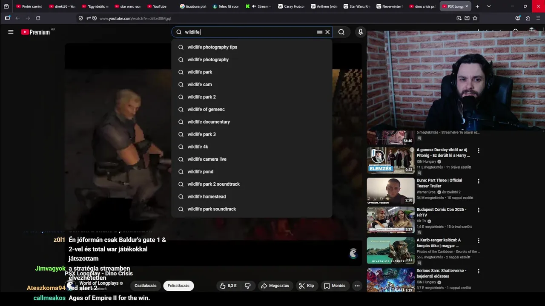This screenshot has width=545, height=306.
Task: Select the 'wildlife homestead' suggestion
Action: click(252, 196)
